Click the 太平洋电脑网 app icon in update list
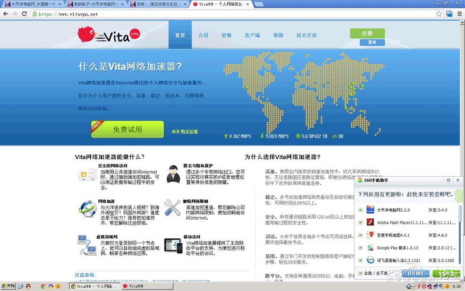465x291 pixels. click(x=370, y=210)
